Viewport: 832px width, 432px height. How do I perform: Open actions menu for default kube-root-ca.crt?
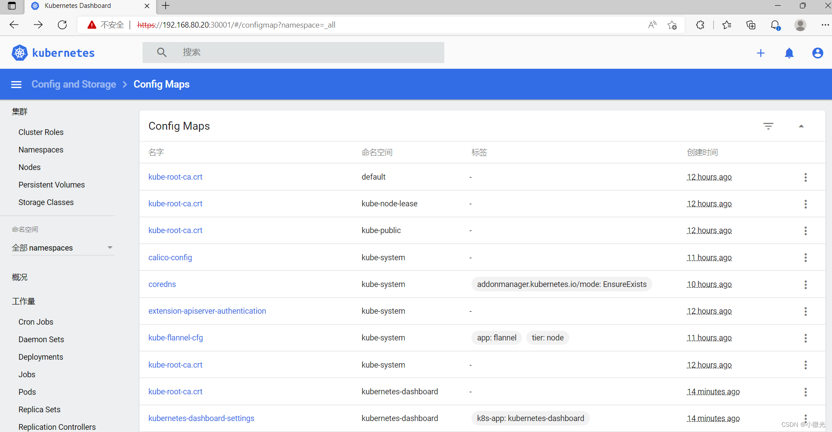click(806, 177)
